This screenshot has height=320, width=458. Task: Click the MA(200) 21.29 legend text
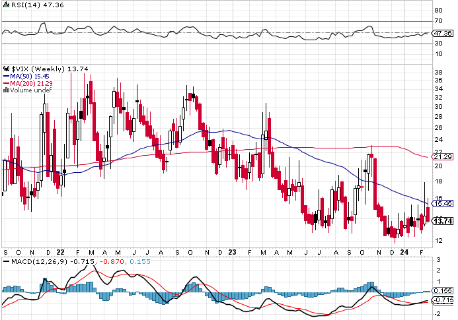[31, 83]
